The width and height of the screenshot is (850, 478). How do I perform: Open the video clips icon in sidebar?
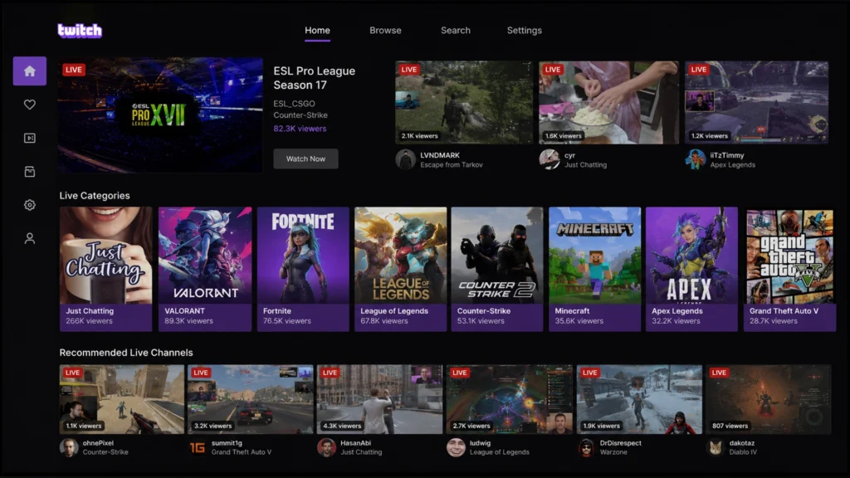pos(30,139)
